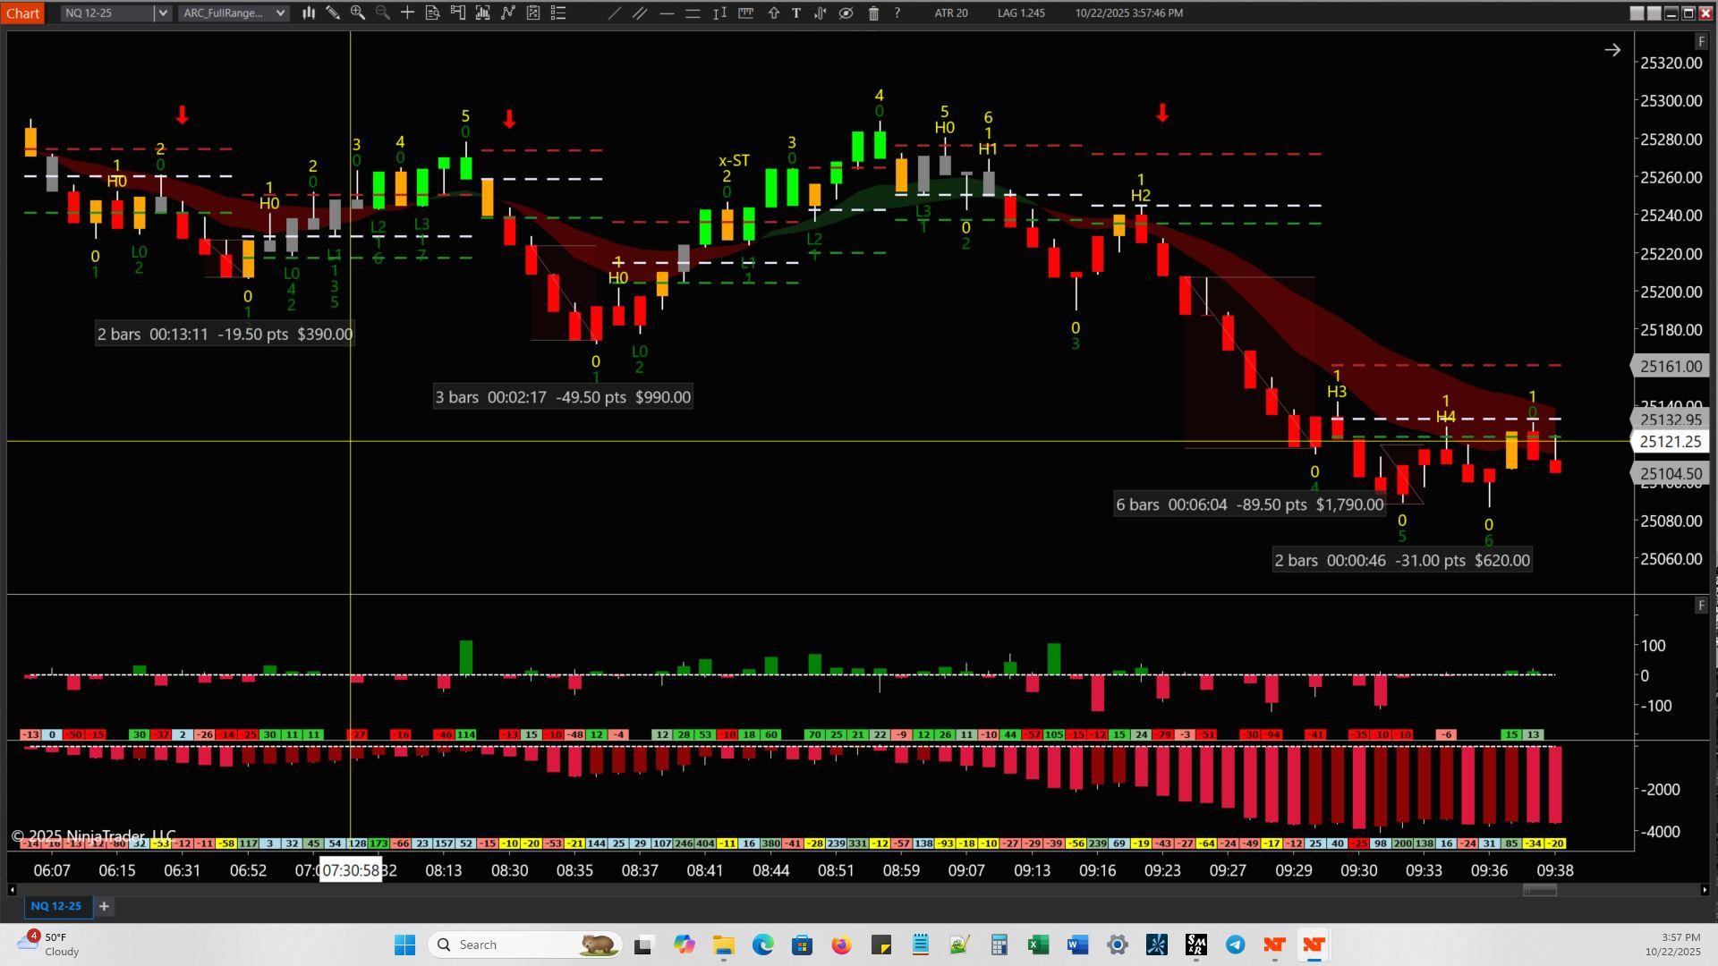Open the NQ 12-25 instrument dropdown

(x=162, y=13)
